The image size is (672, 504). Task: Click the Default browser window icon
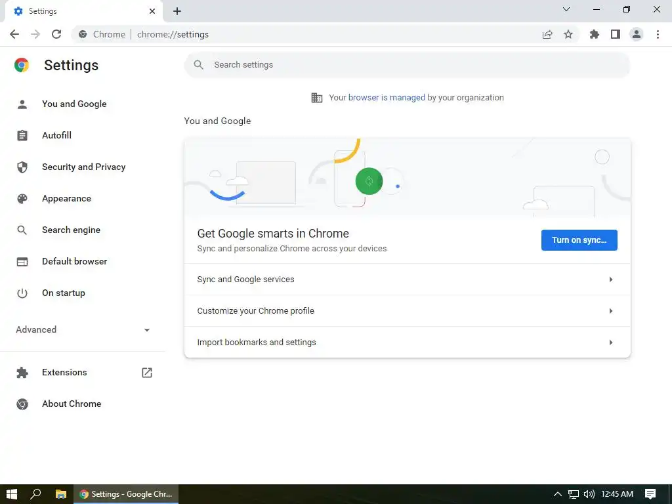pyautogui.click(x=22, y=261)
